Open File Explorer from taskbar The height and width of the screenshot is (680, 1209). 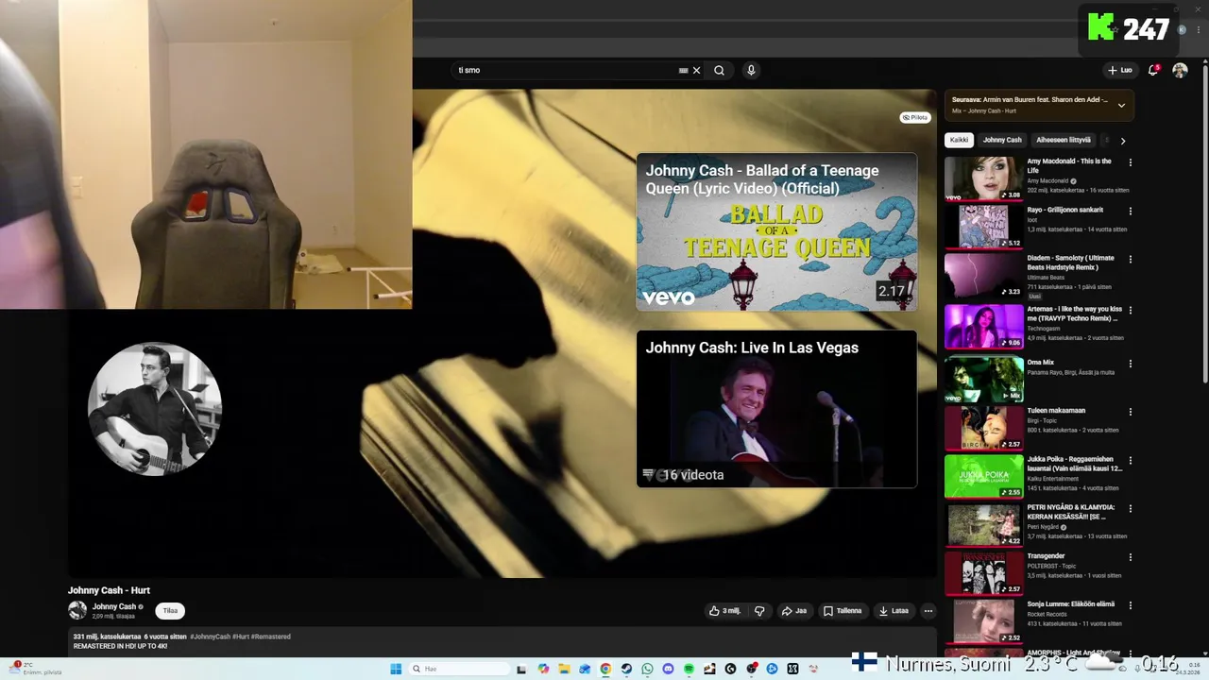coord(564,669)
